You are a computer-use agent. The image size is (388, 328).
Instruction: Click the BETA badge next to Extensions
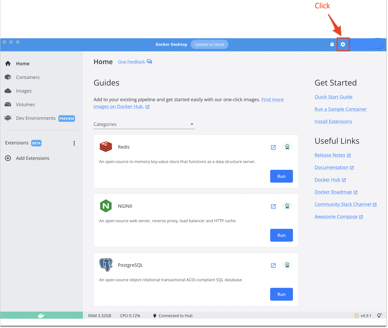pos(36,143)
